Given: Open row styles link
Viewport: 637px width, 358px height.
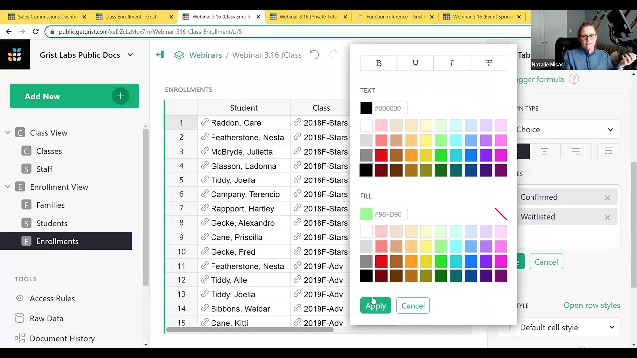Looking at the screenshot, I should coord(592,305).
